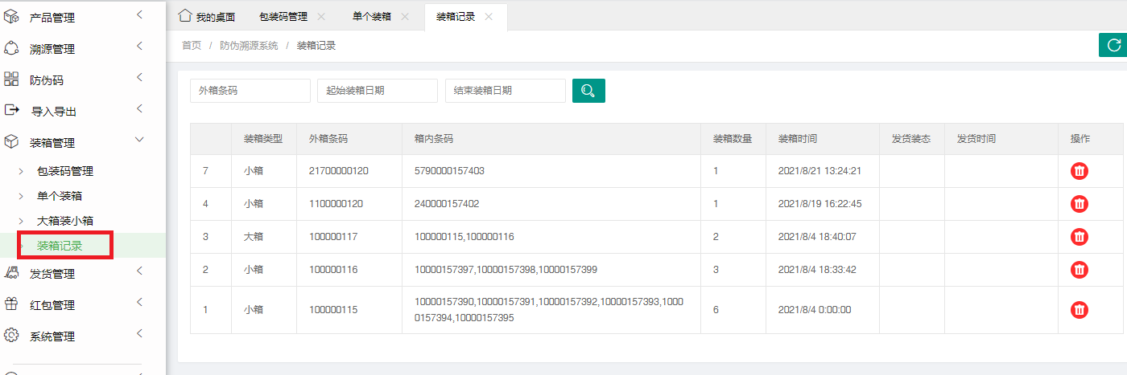The width and height of the screenshot is (1127, 375).
Task: Expand the 溯源管理 menu chevron
Action: click(x=139, y=47)
